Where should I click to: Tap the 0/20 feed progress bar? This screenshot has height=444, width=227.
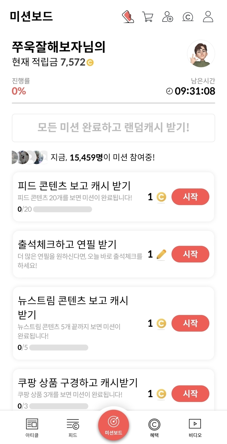point(62,209)
